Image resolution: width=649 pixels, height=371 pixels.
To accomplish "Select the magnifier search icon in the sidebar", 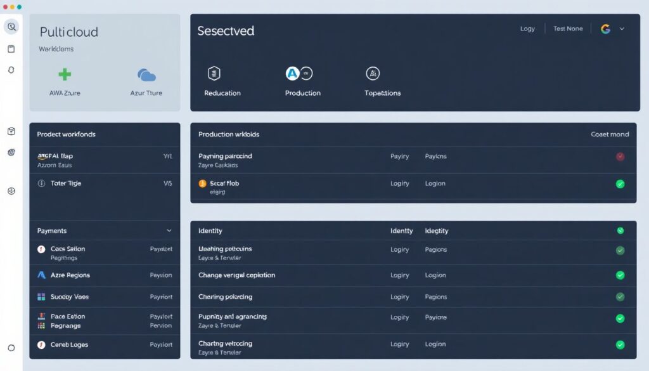I will [11, 27].
